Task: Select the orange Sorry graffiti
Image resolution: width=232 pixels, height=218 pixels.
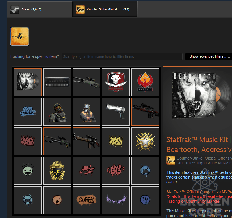Action: (86, 200)
